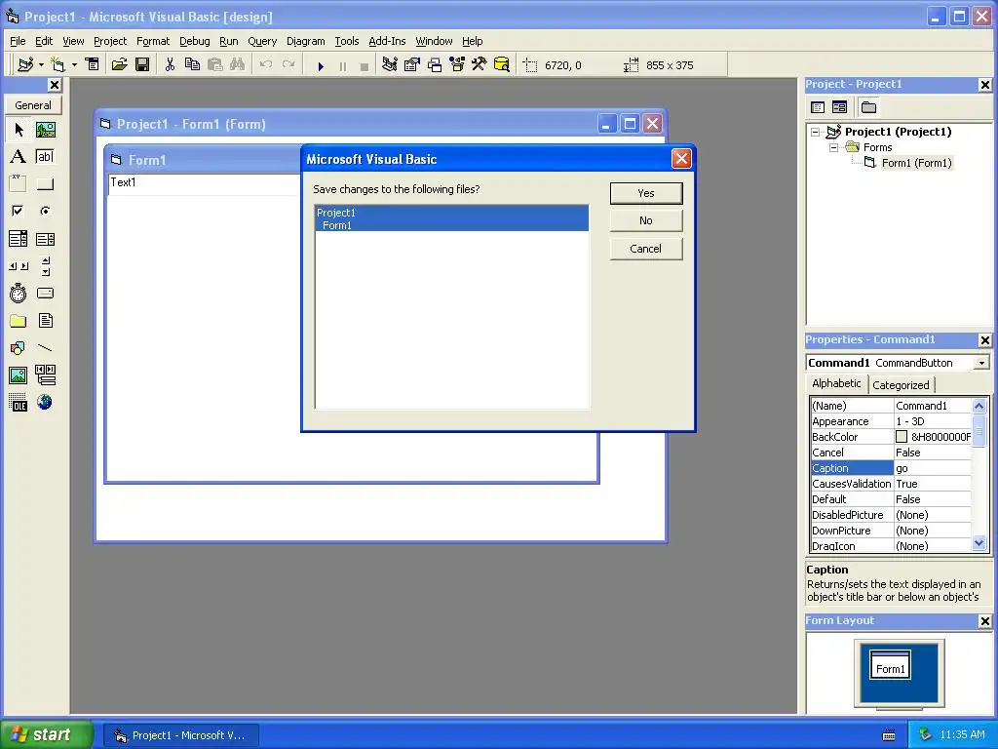Collapse the Project1 (Project1) tree node
The height and width of the screenshot is (749, 998).
click(816, 132)
